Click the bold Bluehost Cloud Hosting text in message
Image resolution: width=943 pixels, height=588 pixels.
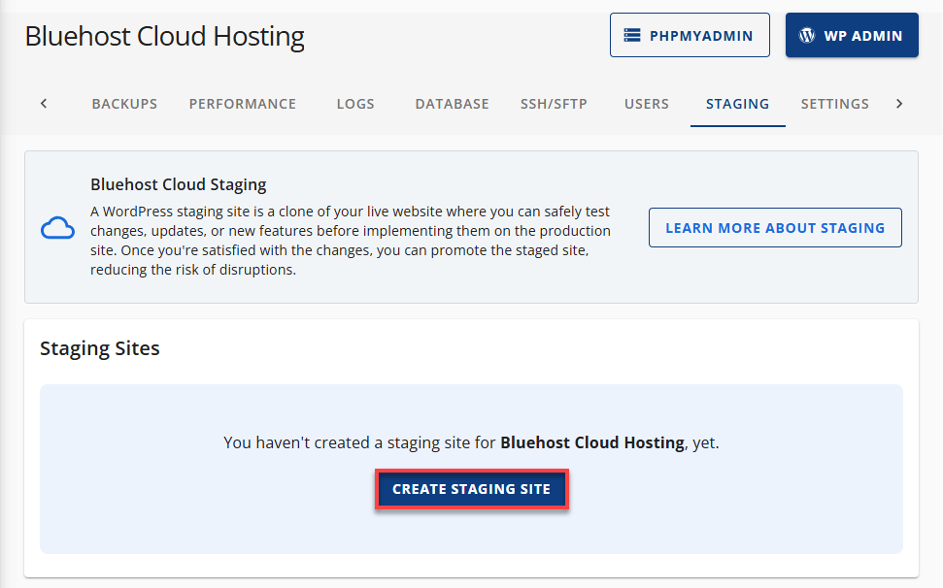point(591,441)
